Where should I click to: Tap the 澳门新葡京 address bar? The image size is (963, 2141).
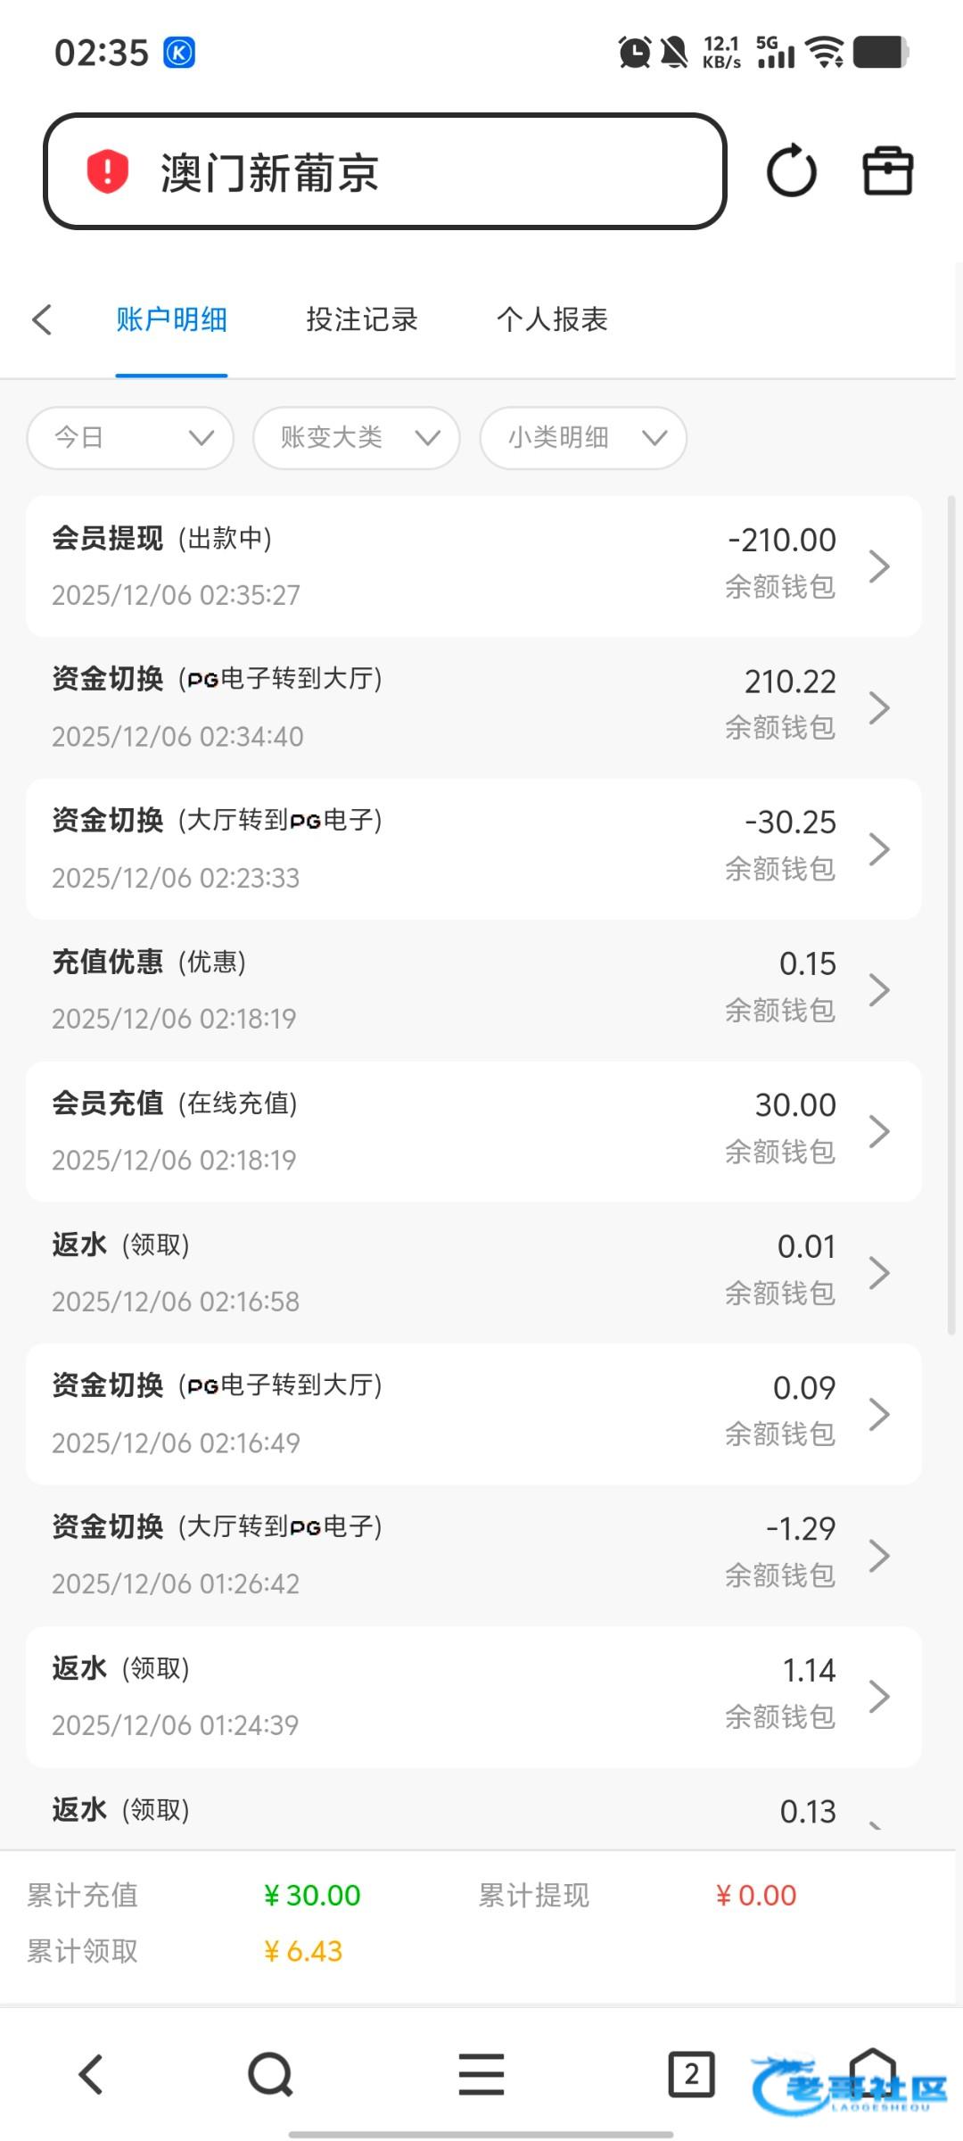[385, 171]
